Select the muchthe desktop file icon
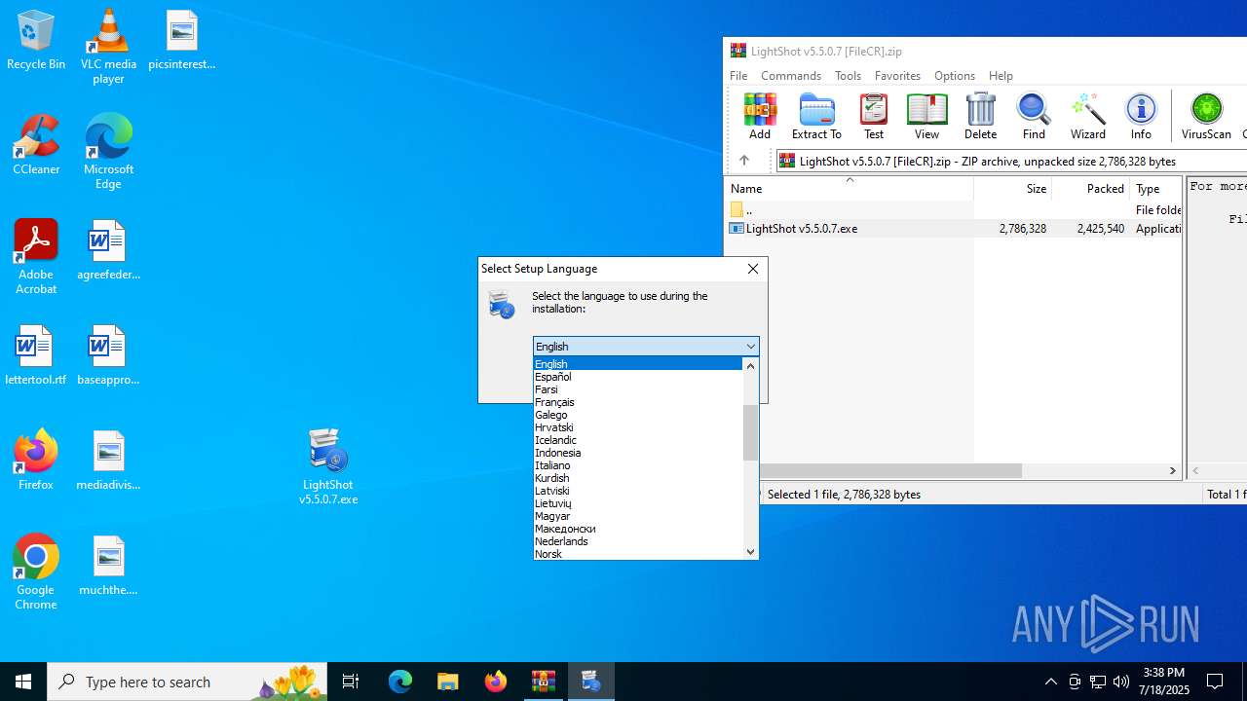Screen dimensions: 1247x701 (x=108, y=566)
